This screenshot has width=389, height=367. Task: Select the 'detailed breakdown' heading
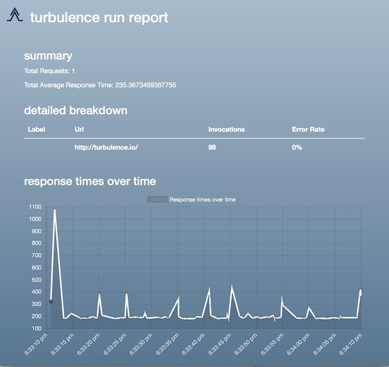76,111
